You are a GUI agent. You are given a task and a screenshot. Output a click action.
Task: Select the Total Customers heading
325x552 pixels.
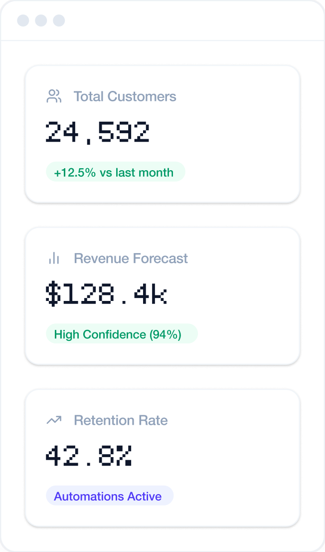click(x=125, y=96)
